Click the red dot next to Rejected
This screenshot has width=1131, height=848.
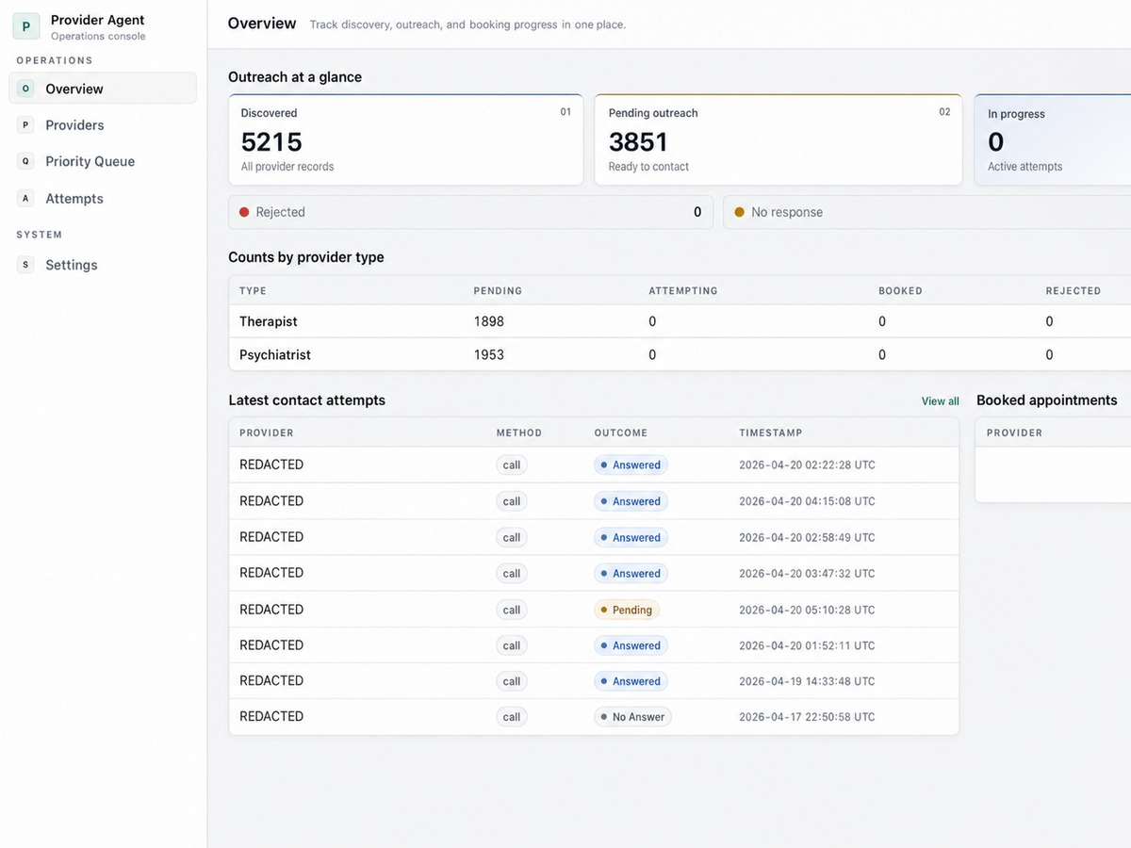(x=244, y=212)
